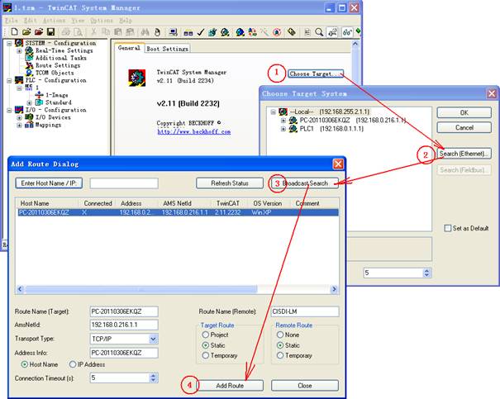500x399 pixels.
Task: Select the Static Target Route radio
Action: [207, 344]
